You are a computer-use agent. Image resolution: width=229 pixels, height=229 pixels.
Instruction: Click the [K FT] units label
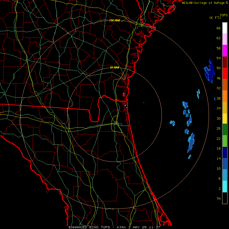(215, 18)
